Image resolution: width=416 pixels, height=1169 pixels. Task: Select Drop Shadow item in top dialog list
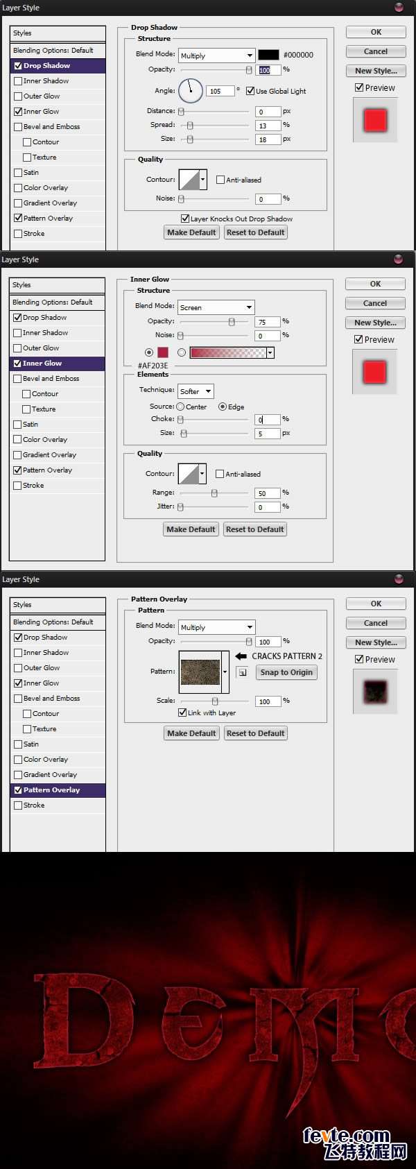click(58, 66)
